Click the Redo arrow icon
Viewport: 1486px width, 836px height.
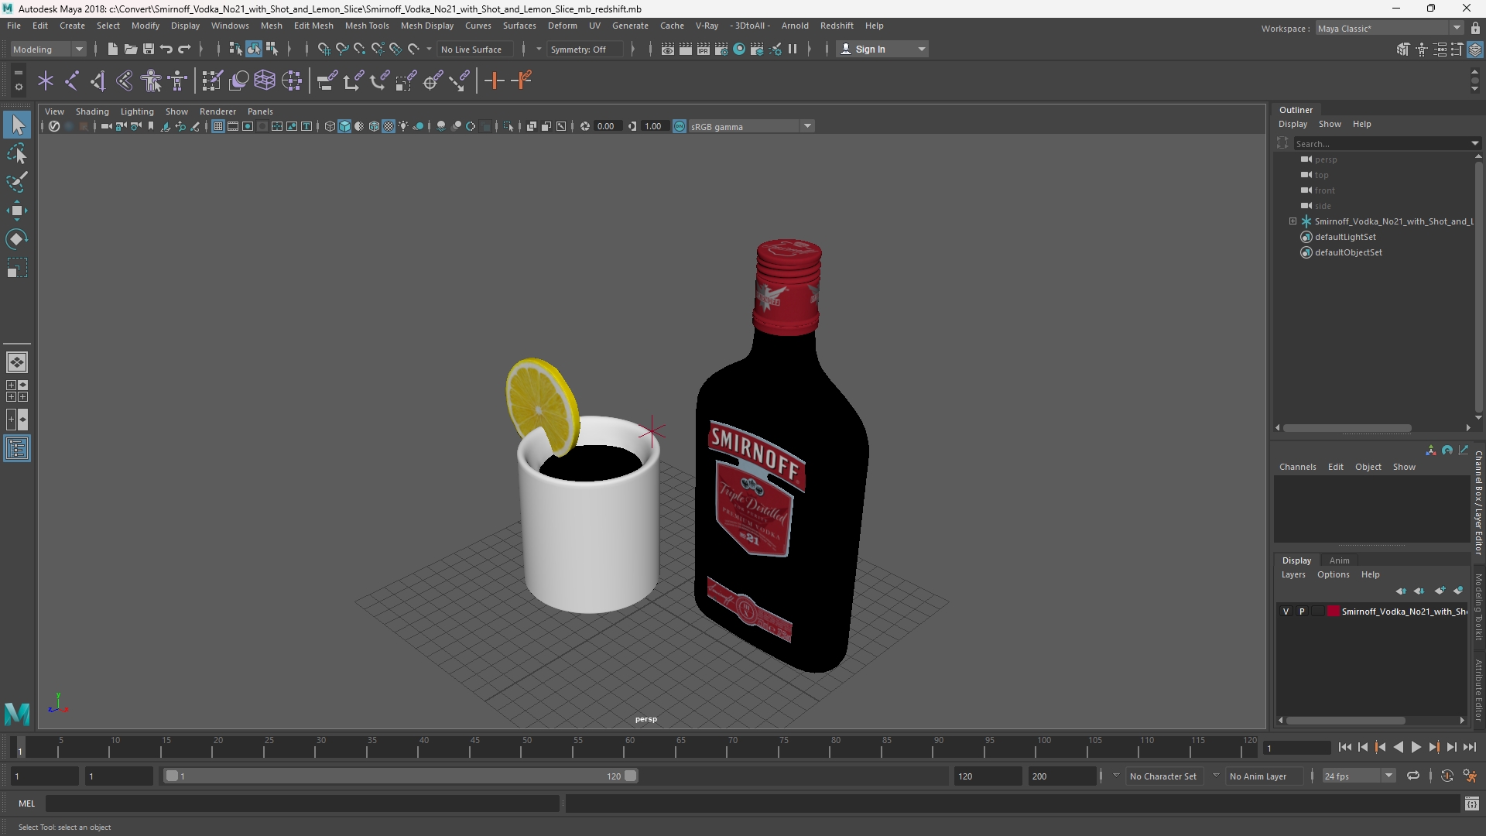184,49
